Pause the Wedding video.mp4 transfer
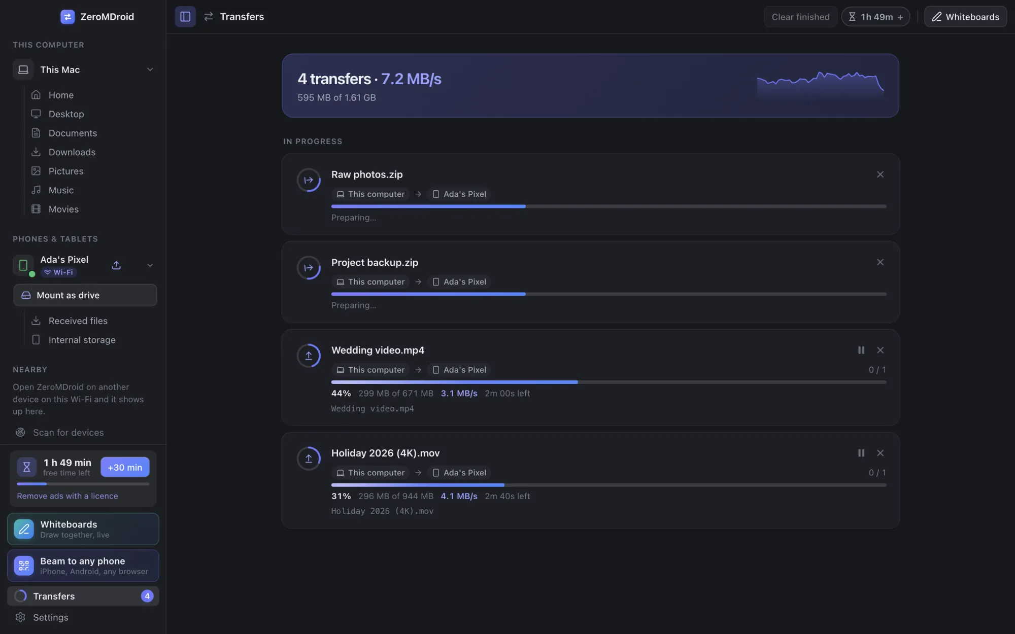Image resolution: width=1015 pixels, height=634 pixels. point(861,350)
